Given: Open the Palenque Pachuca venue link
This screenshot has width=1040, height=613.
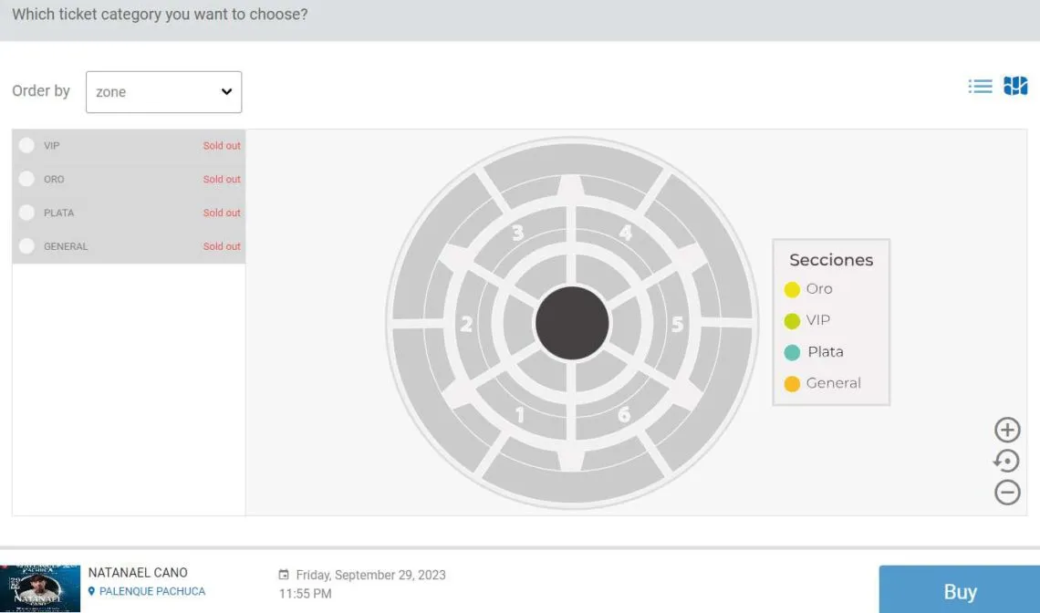Looking at the screenshot, I should coord(151,591).
